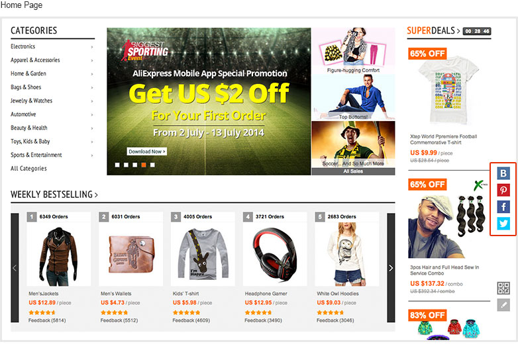Share page on Facebook

(503, 207)
